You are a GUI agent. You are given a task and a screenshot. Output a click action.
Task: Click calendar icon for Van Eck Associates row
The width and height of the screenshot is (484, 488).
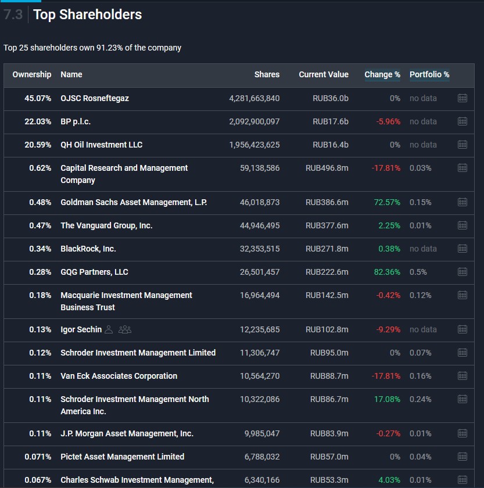pyautogui.click(x=463, y=376)
